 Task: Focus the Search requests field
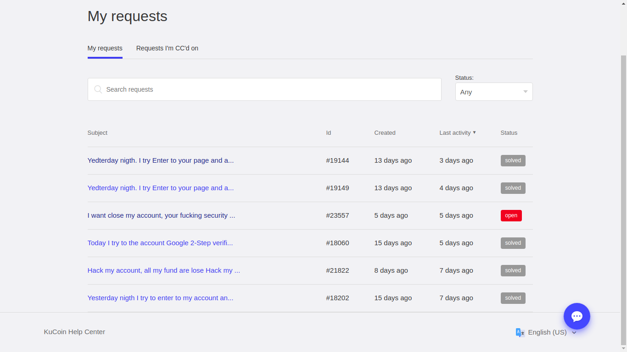pyautogui.click(x=271, y=89)
